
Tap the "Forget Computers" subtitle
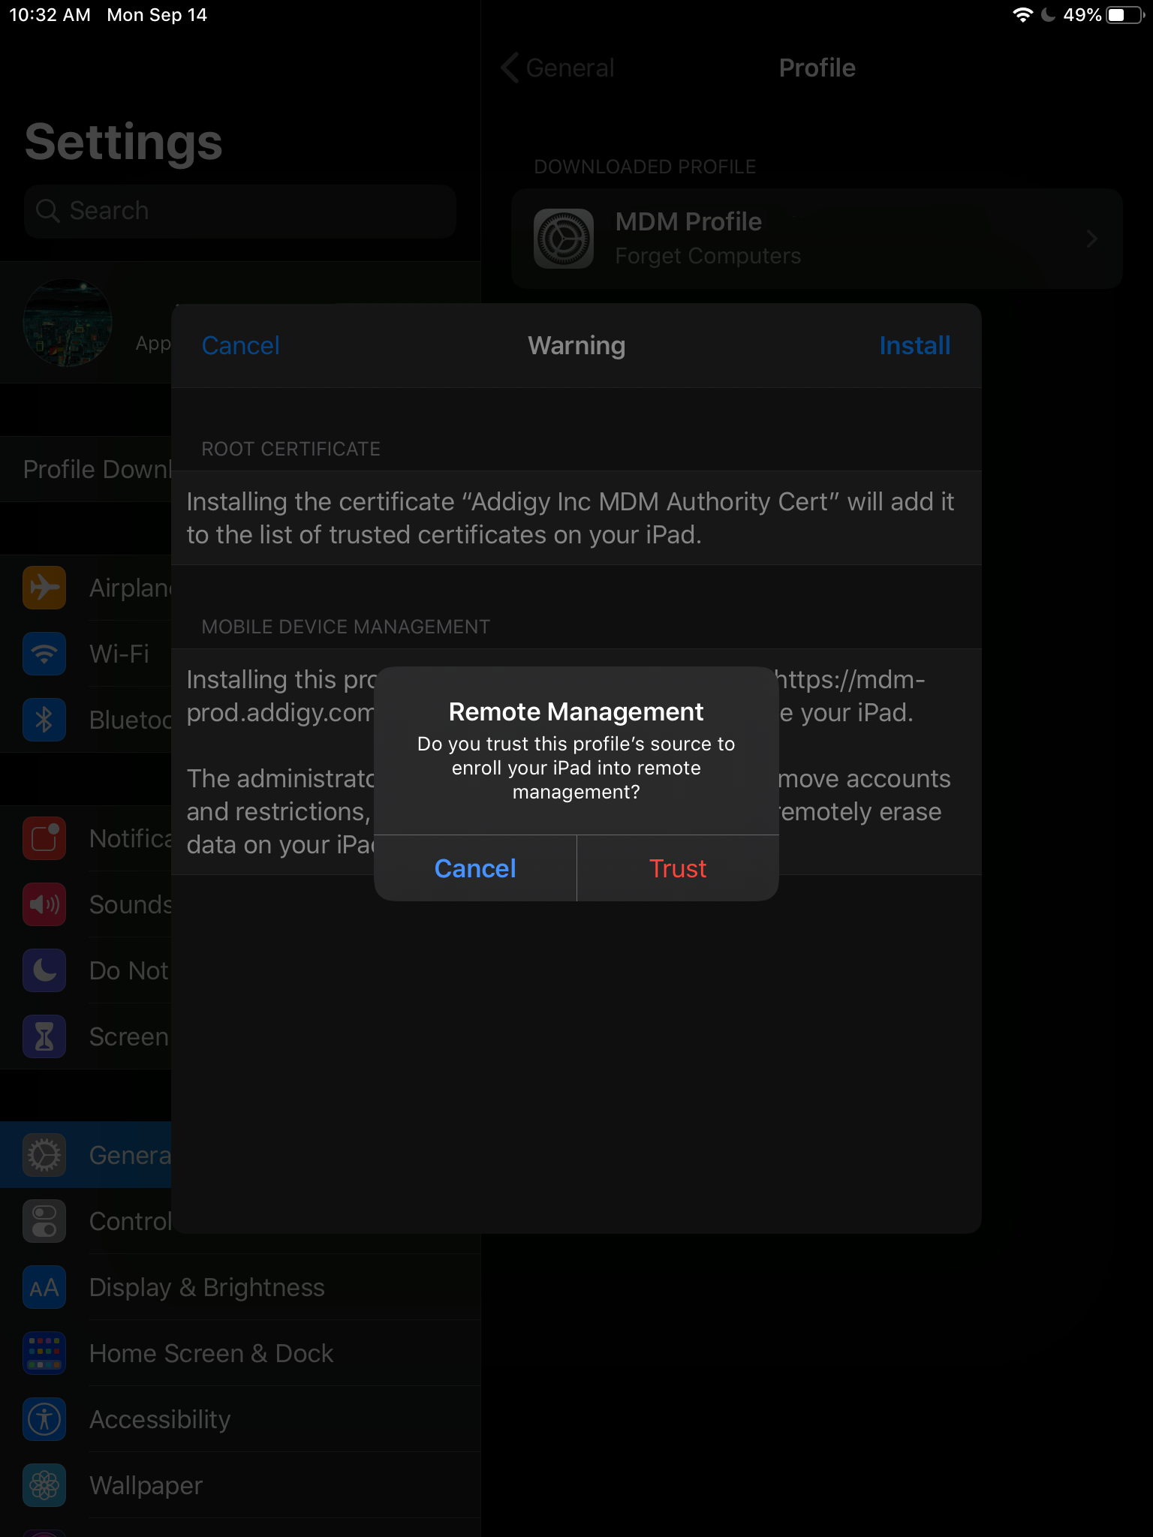pyautogui.click(x=708, y=256)
